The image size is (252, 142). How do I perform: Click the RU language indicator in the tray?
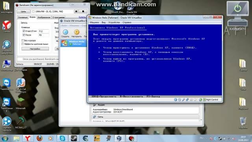(201, 138)
